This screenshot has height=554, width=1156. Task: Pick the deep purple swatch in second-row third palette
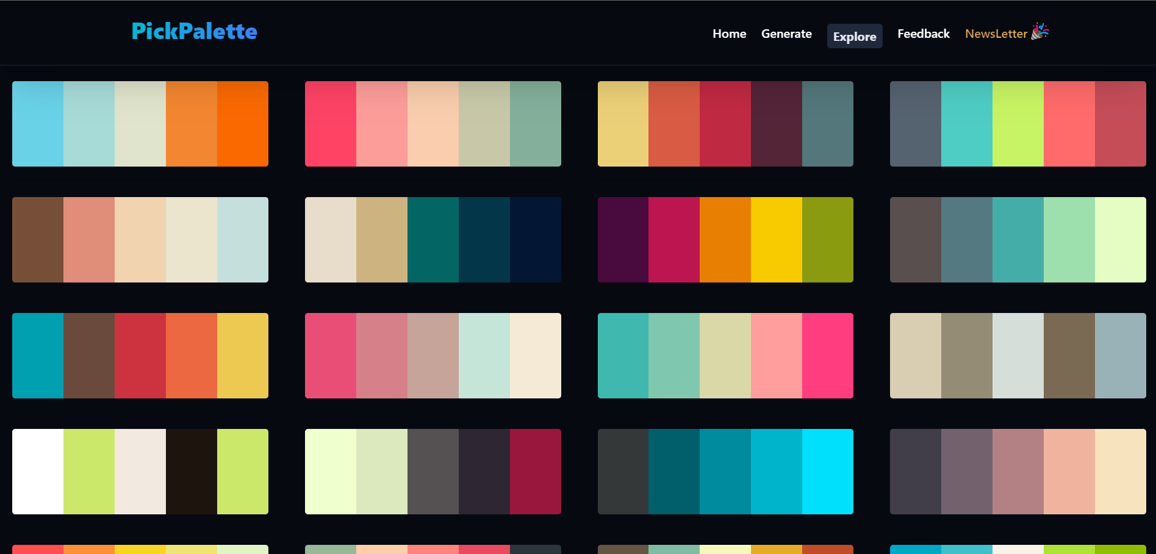(623, 240)
